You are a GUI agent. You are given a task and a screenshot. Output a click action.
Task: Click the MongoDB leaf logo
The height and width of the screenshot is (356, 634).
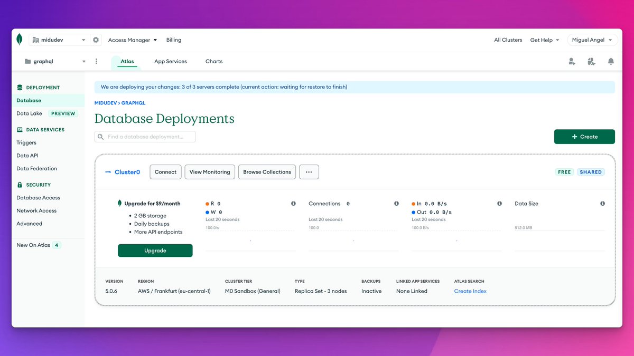pos(20,40)
